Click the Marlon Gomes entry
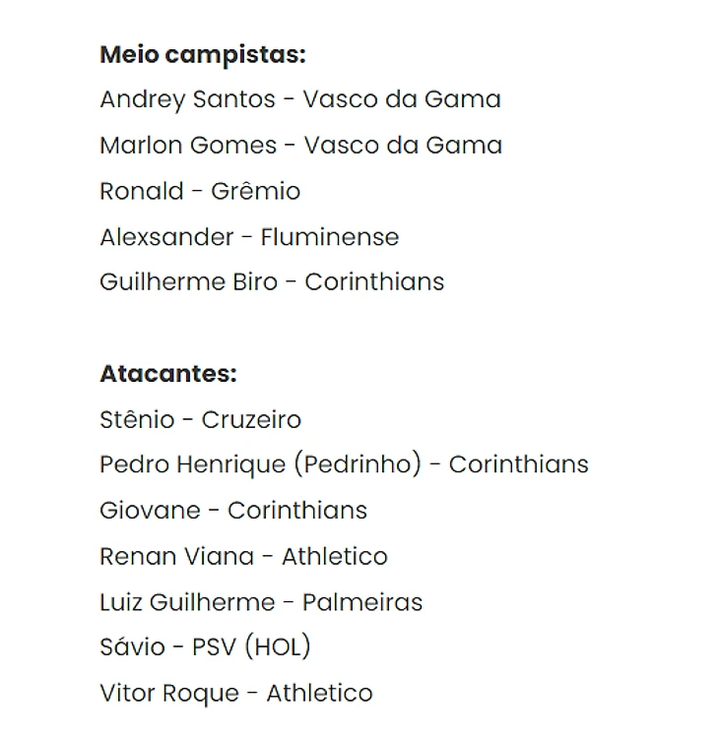 [x=301, y=146]
